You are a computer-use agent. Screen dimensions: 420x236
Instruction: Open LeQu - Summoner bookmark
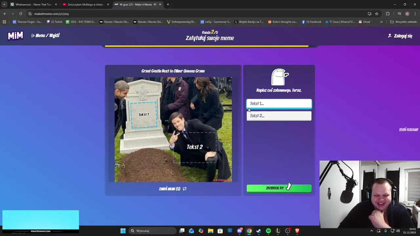coord(216,22)
